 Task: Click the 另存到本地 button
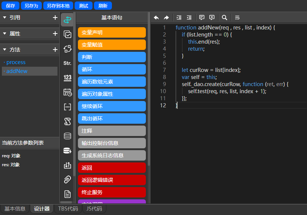[58, 6]
